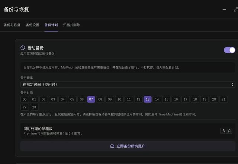Click the Premium mailbox limit note
The image size is (238, 164).
[53, 133]
